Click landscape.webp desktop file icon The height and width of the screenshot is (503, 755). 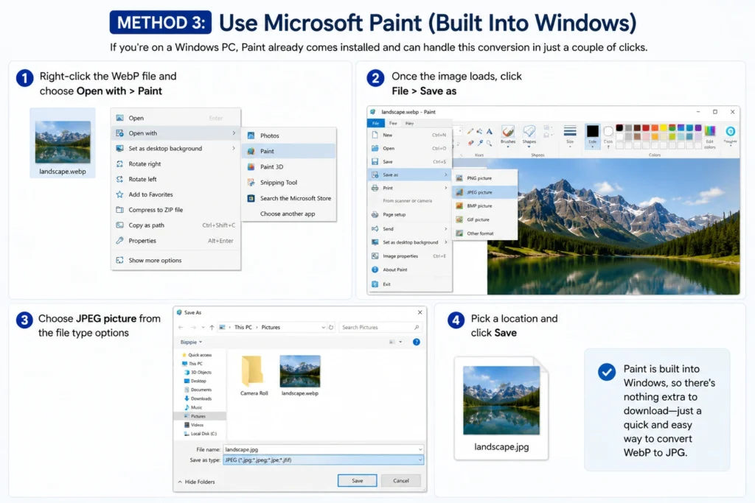coord(63,143)
